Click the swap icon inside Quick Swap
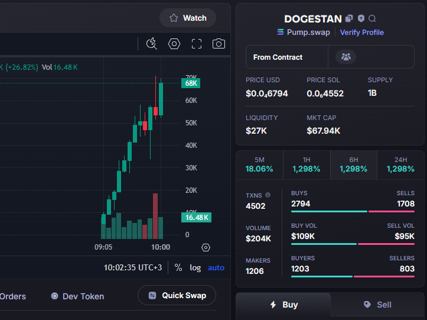This screenshot has height=320, width=427. (x=152, y=295)
